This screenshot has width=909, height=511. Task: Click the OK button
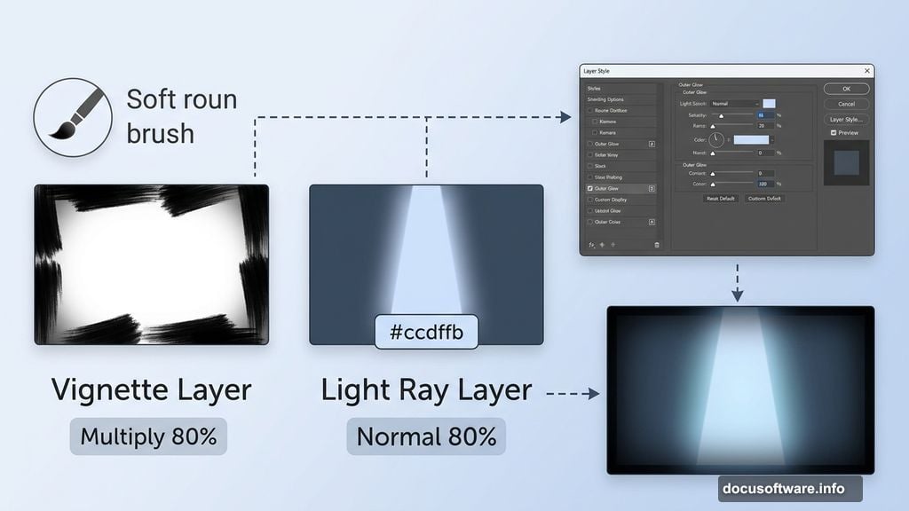[x=846, y=89]
